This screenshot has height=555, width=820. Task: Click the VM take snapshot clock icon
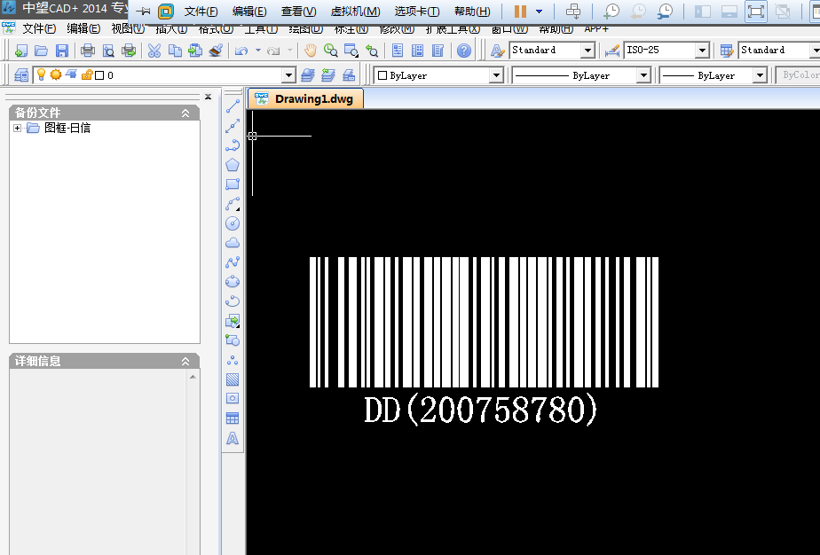pyautogui.click(x=611, y=11)
